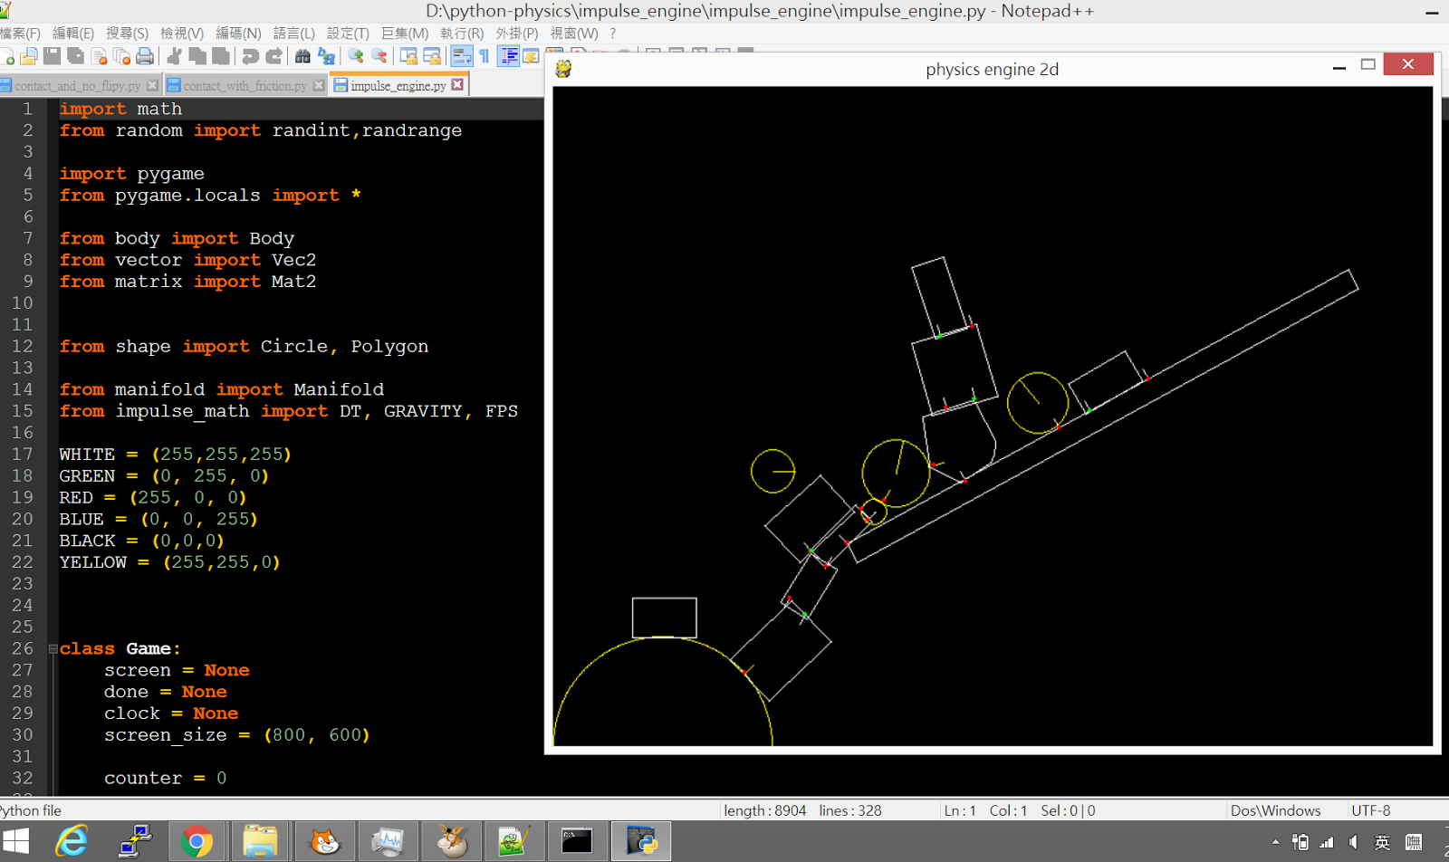Open the 編碼(N) menu
This screenshot has height=862, width=1449.
[x=238, y=34]
